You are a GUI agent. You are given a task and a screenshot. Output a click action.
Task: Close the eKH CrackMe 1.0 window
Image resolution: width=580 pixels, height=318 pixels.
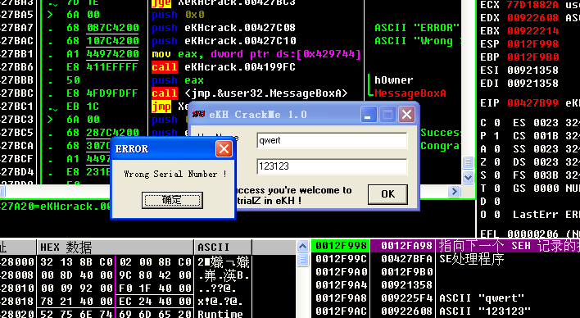click(406, 115)
